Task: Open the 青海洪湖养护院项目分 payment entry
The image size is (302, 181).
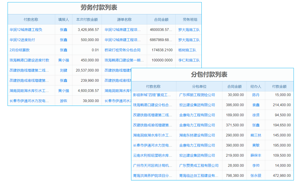Action: (x=153, y=176)
